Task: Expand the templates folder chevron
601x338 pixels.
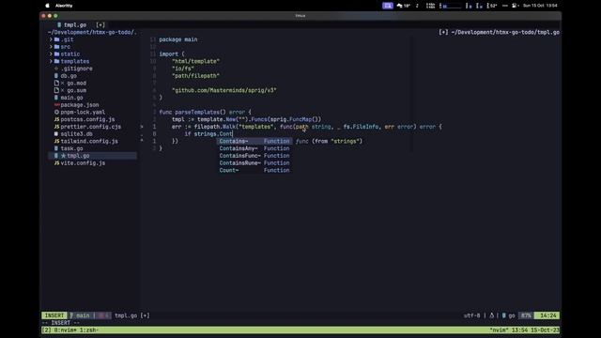Action: point(51,61)
